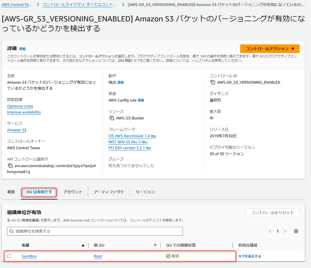This screenshot has height=268, width=311.
Task: Open CIS AWS Benchmark 1.4 link
Action: 129,136
